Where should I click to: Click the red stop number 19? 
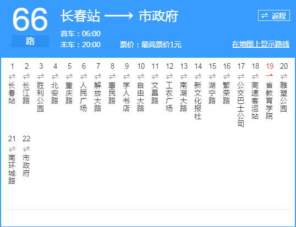point(270,66)
